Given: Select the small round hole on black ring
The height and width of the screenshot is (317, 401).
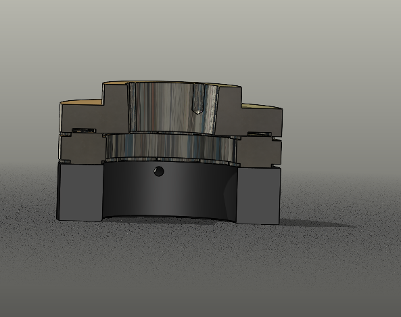Looking at the screenshot, I should [x=159, y=171].
